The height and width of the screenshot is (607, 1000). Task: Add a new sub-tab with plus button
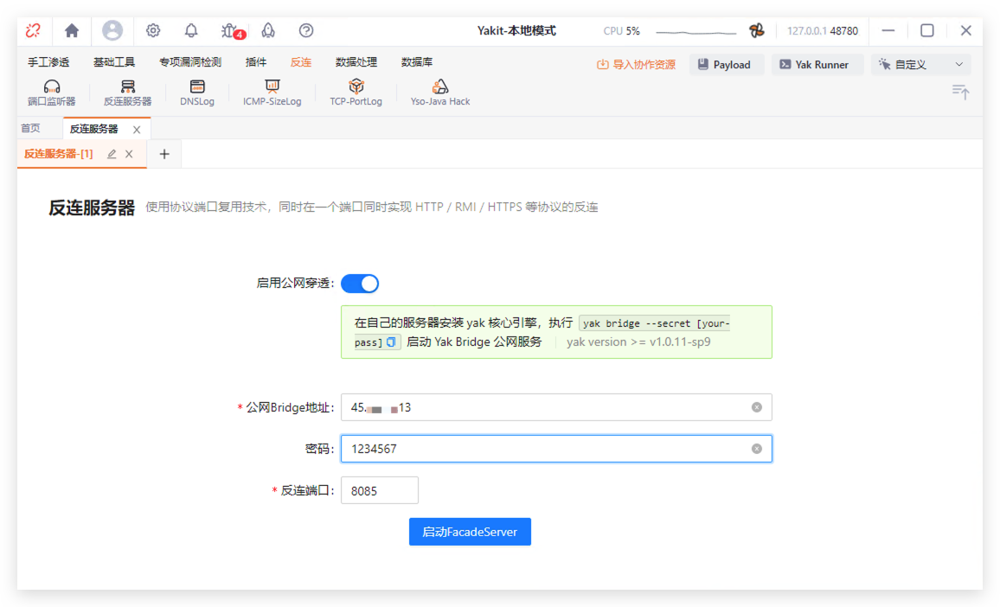click(x=164, y=154)
